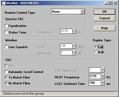
Task: Click Status Tone Frequency spinner down arrow
Action: pos(74,32)
